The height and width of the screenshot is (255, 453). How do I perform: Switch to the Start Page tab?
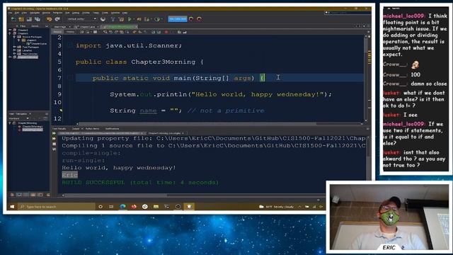click(61, 27)
